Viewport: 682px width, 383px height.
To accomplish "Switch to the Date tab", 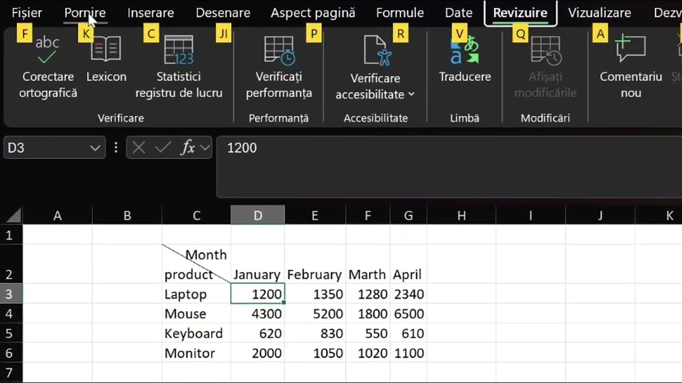I will pyautogui.click(x=459, y=13).
